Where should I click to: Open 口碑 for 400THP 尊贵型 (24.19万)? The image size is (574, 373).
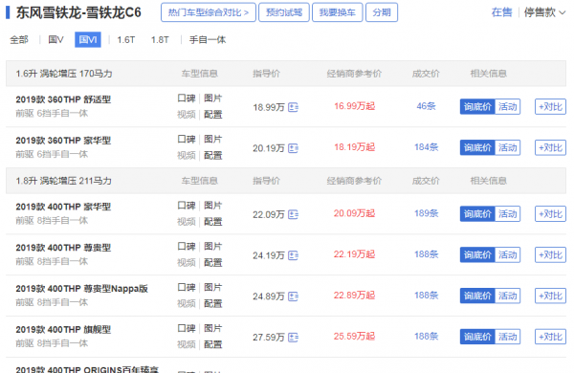(187, 247)
